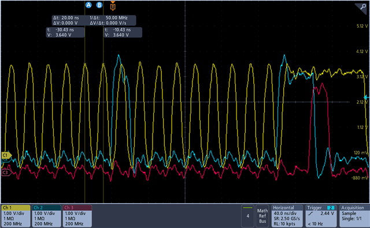
Task: Open Ch 1 settings badge
Action: (16, 216)
